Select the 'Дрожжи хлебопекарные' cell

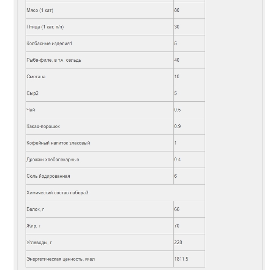pos(53,160)
